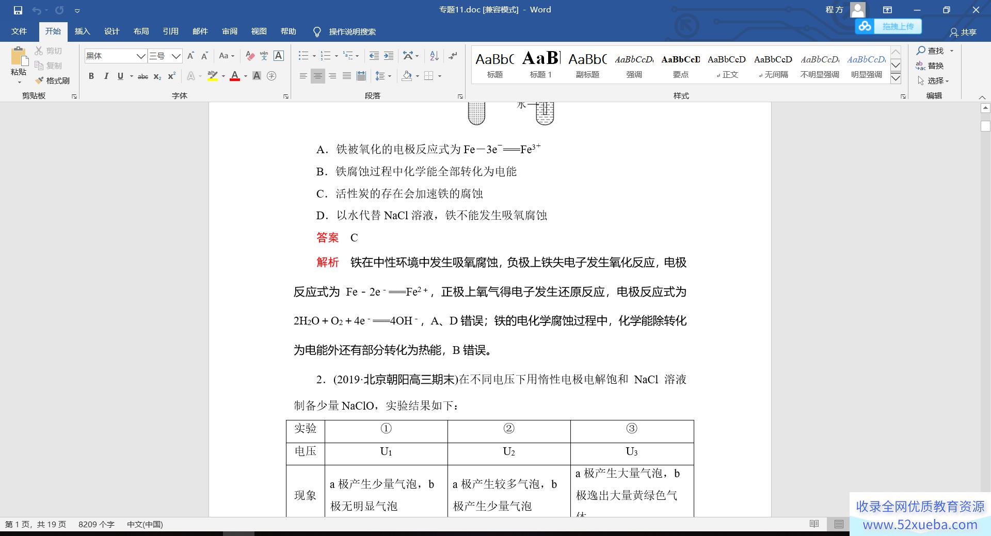Click the character border icon
Image resolution: width=991 pixels, height=536 pixels.
pos(279,56)
